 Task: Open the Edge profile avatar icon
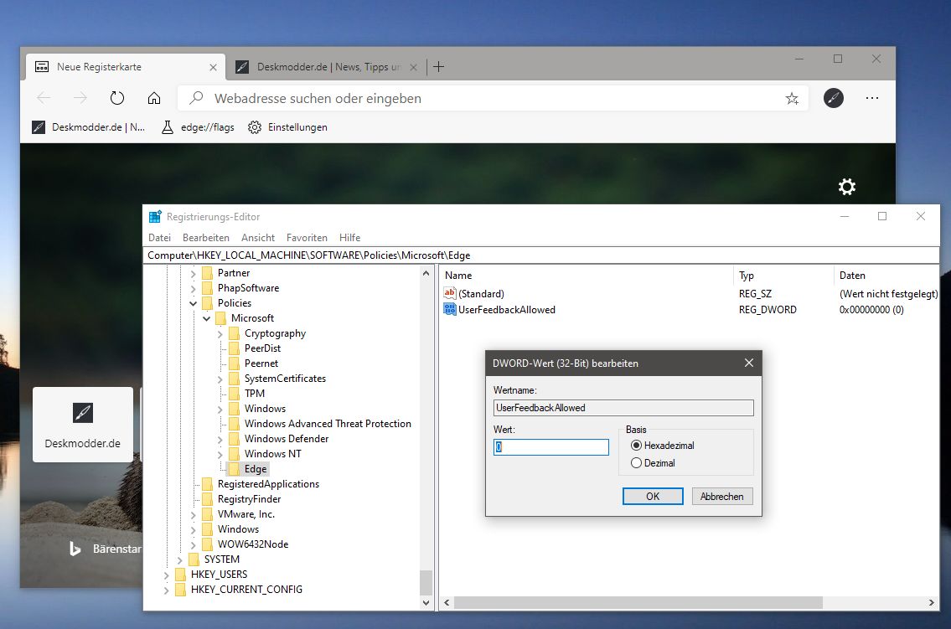click(834, 97)
